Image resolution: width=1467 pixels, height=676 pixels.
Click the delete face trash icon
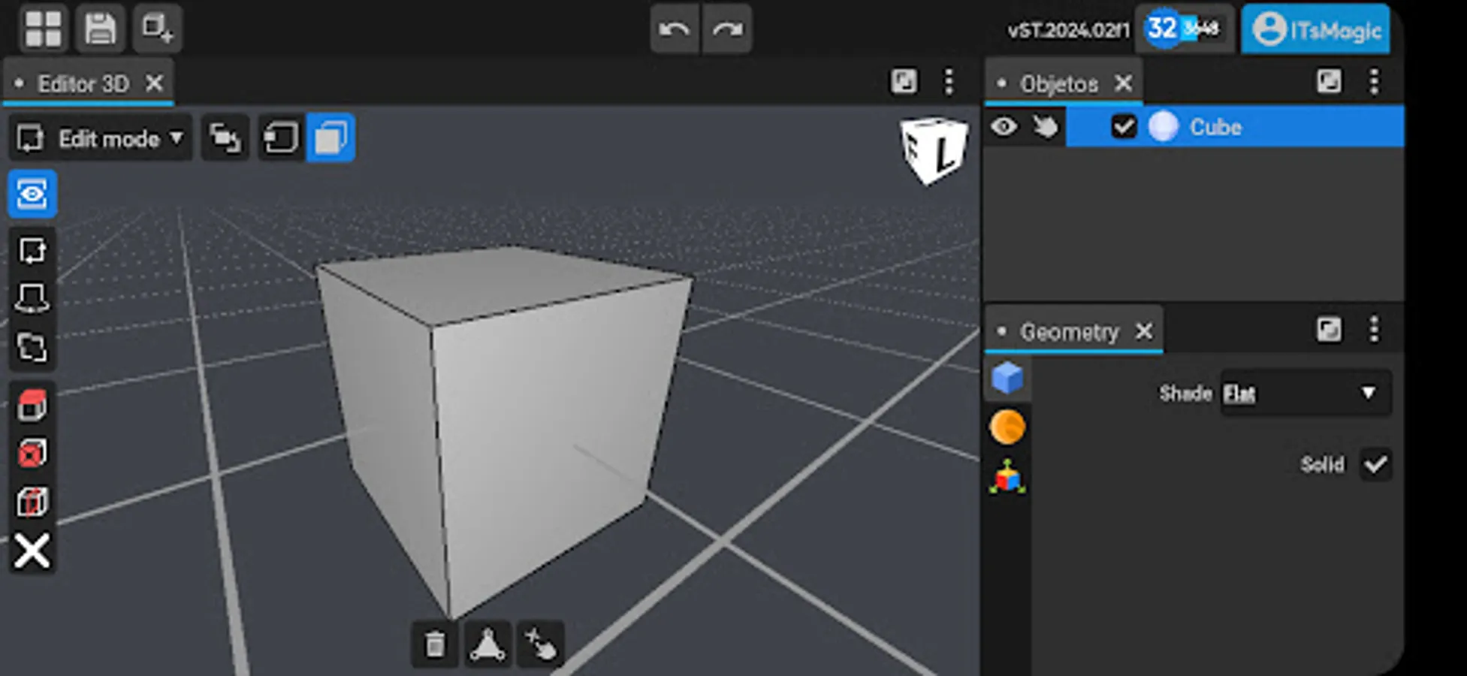(x=434, y=644)
